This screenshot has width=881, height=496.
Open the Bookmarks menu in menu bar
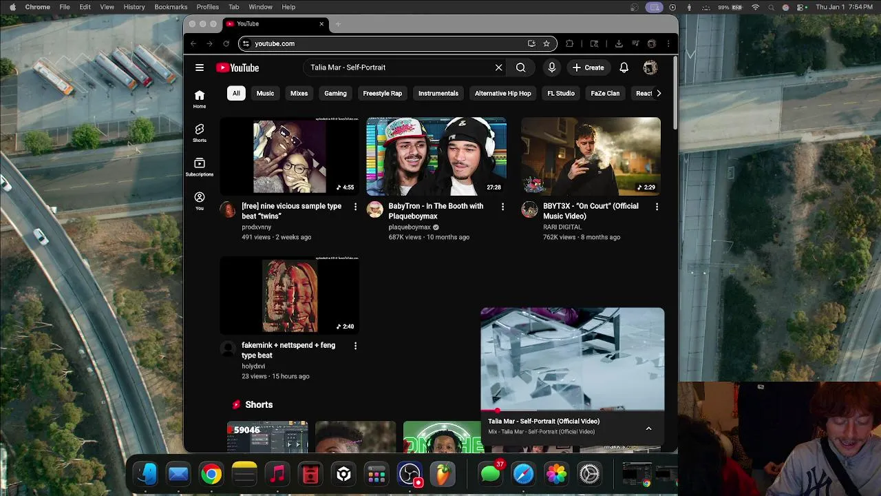[x=171, y=7]
